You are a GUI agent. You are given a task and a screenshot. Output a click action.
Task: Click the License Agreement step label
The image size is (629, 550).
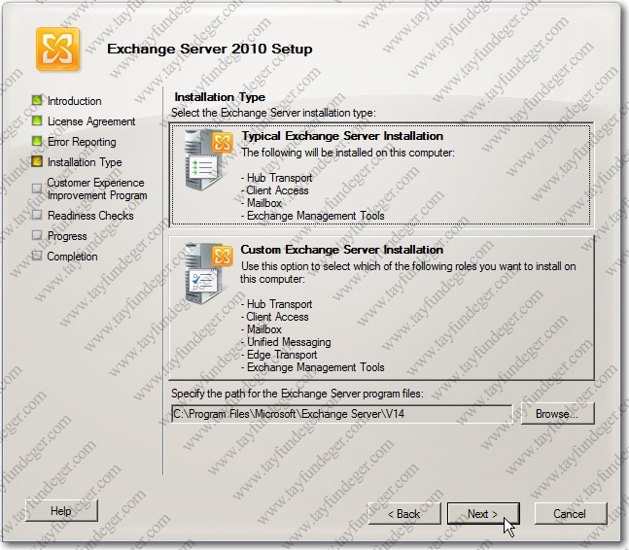(x=91, y=121)
